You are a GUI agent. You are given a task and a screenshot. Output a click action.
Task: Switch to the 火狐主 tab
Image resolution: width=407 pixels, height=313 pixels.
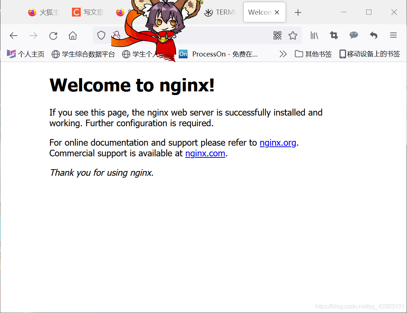(44, 12)
